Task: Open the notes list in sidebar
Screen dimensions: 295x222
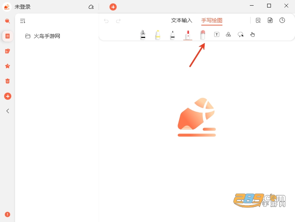Action: [x=8, y=36]
